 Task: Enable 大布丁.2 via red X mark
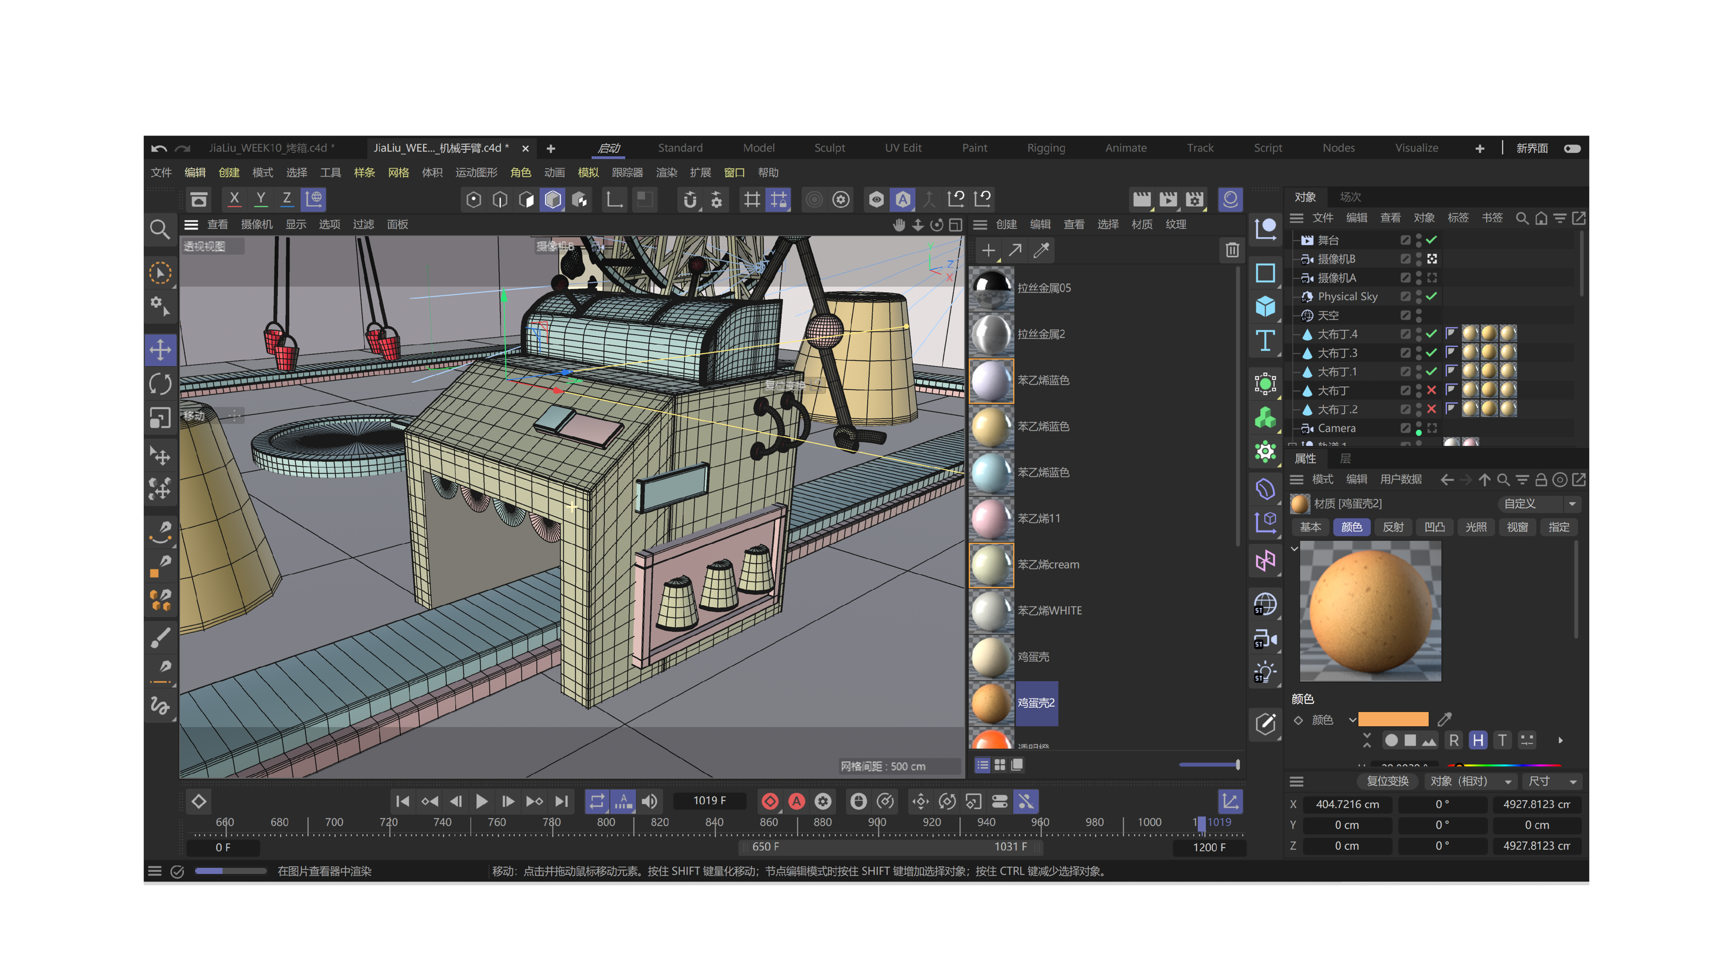click(x=1431, y=409)
